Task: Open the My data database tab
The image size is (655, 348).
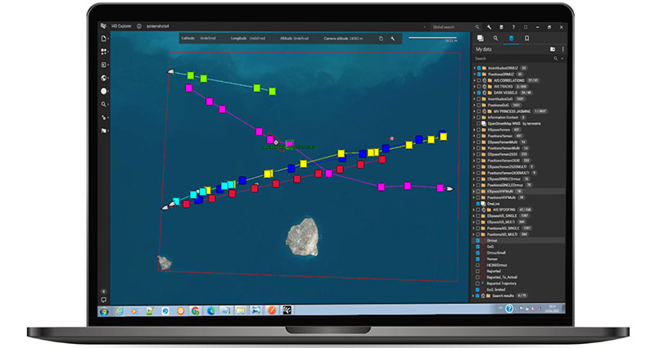Action: pos(512,38)
